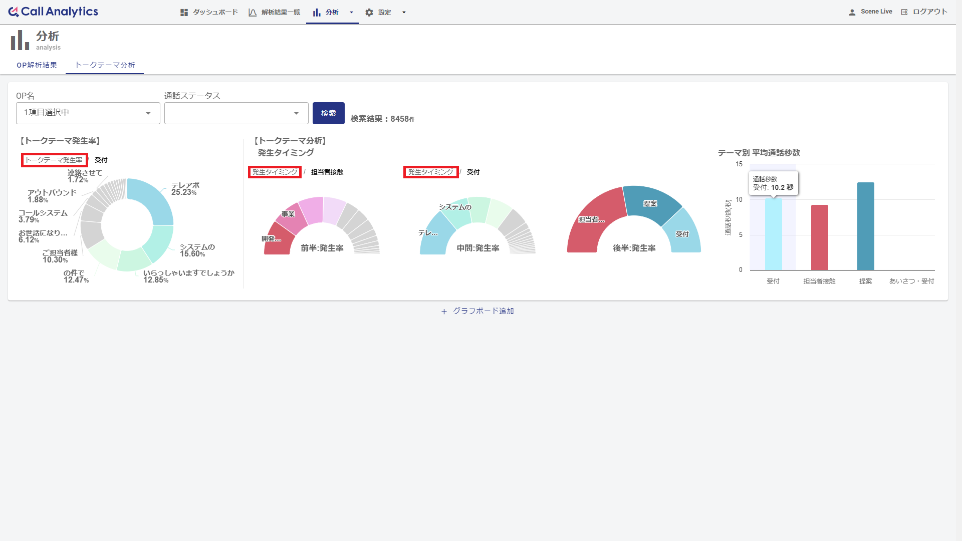Click the 提案 segment in 後半:発生率 chart

pyautogui.click(x=650, y=203)
